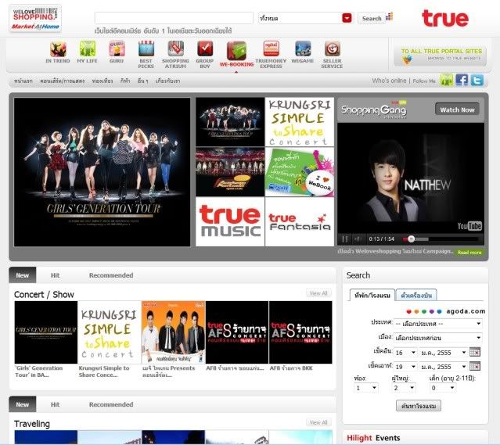Screen dimensions: 500x445
Task: Expand the city selection dropdown
Action: [438, 338]
